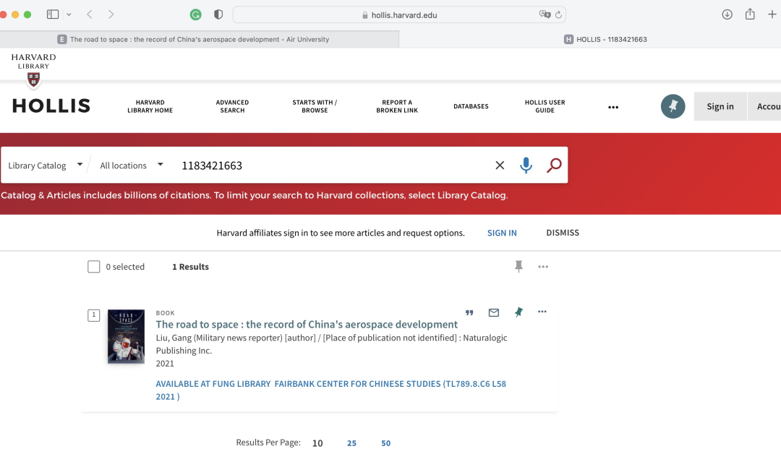This screenshot has width=781, height=470.
Task: Open the sidebar options chevron
Action: tap(69, 14)
